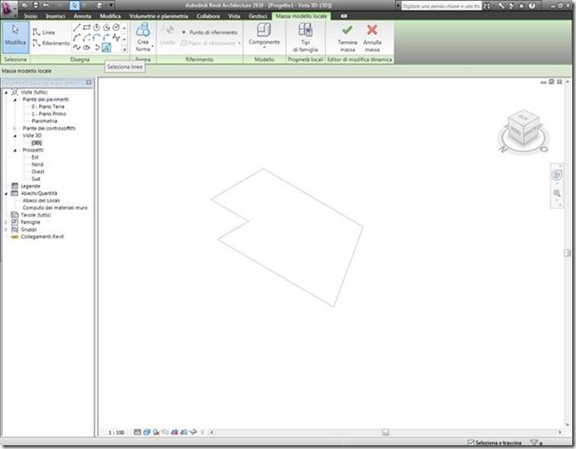
Task: Open Tipi di famiglia properties
Action: coord(305,37)
